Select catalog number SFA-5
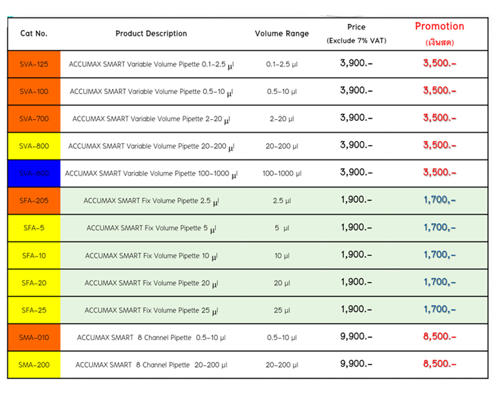 34,228
